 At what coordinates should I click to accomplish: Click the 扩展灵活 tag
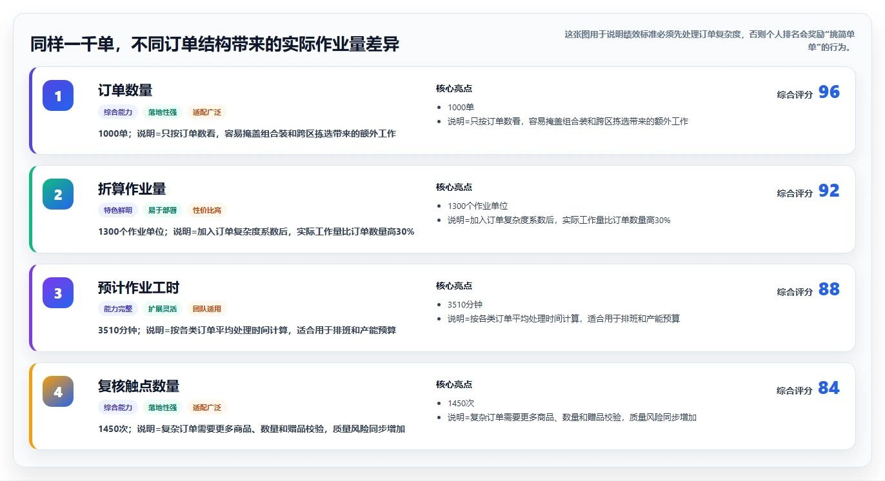[x=163, y=309]
